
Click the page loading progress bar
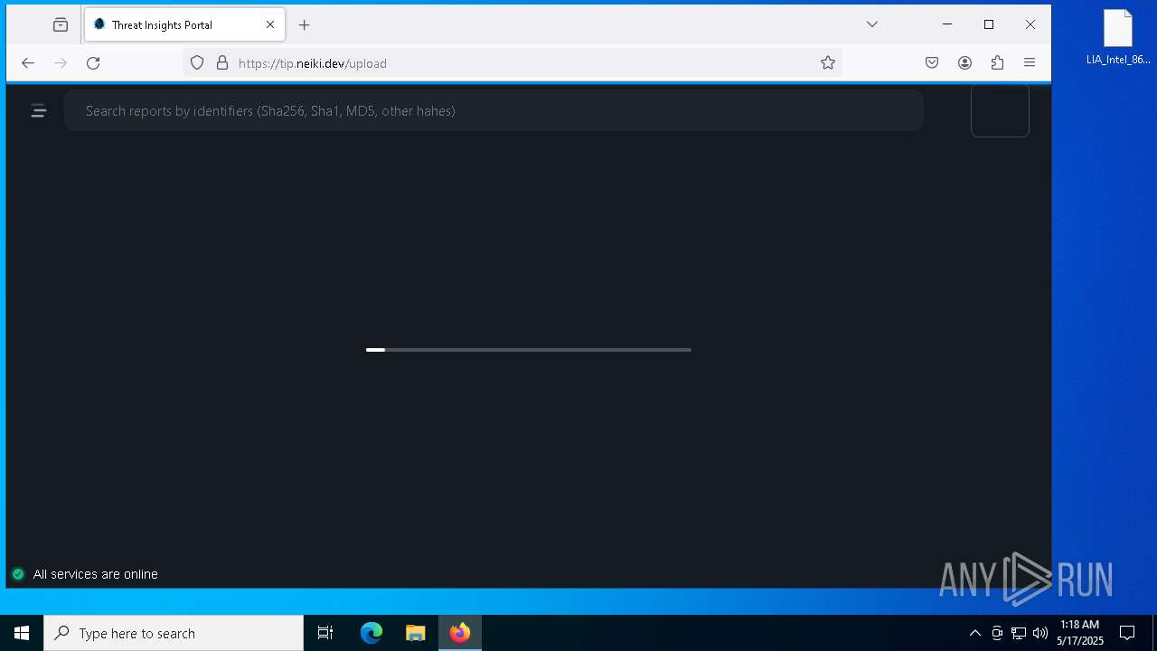(x=528, y=349)
